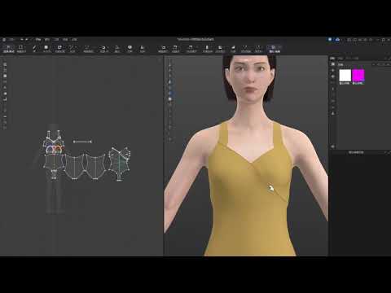The height and width of the screenshot is (293, 391).
Task: Click the blue circular icon beside the cloud
Action: coord(330,40)
